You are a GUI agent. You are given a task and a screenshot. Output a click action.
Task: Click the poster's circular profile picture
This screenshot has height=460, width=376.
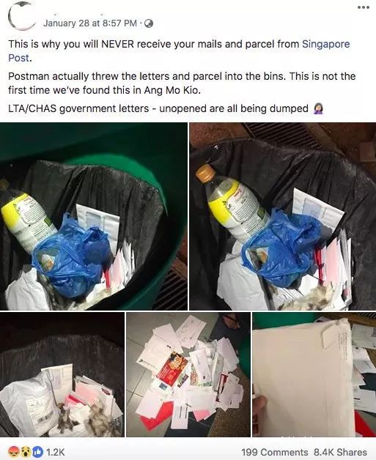point(20,15)
